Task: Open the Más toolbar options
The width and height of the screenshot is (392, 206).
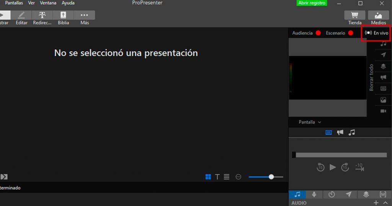Action: (84, 15)
